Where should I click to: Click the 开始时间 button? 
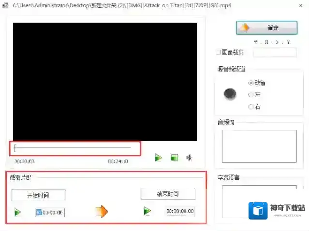click(38, 195)
